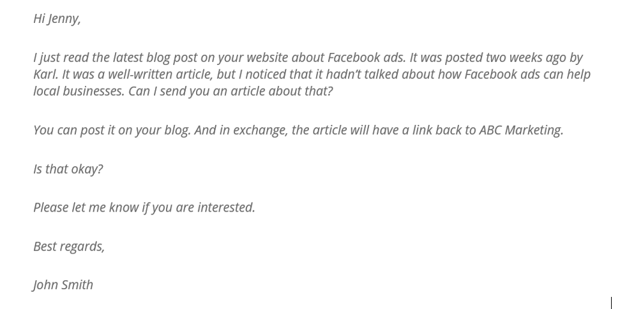This screenshot has width=620, height=309.
Task: Click the word 'interested' near the end
Action: click(226, 208)
